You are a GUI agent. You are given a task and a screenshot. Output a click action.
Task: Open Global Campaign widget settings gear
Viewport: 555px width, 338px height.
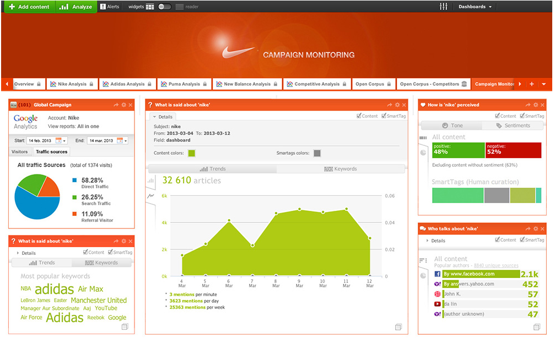coord(123,105)
